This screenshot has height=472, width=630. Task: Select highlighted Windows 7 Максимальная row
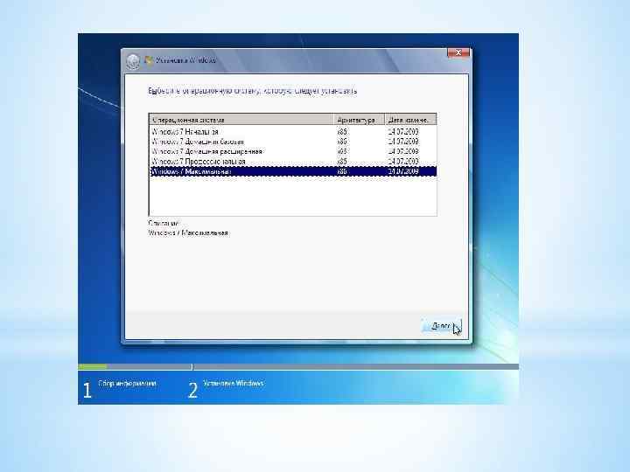point(293,171)
